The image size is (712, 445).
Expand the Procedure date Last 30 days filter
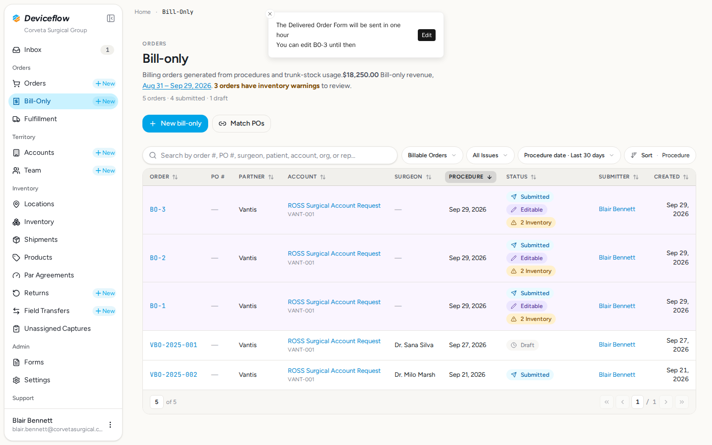(569, 155)
